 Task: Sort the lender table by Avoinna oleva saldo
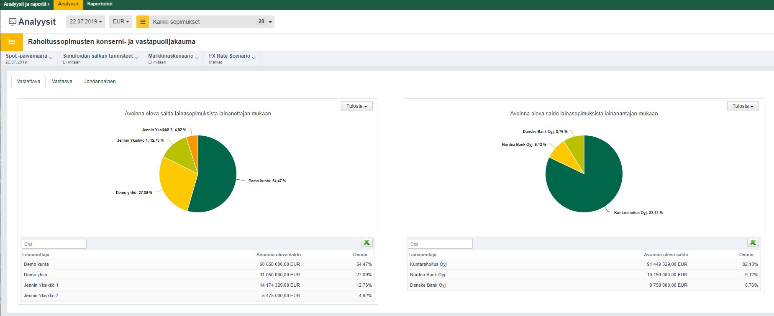[x=666, y=255]
